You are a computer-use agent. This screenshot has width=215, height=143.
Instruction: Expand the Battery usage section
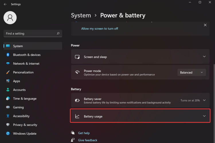(x=204, y=116)
